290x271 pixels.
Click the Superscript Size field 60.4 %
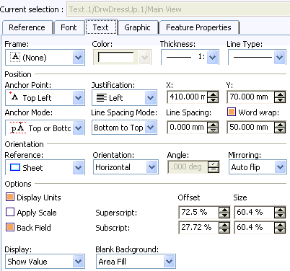254,212
